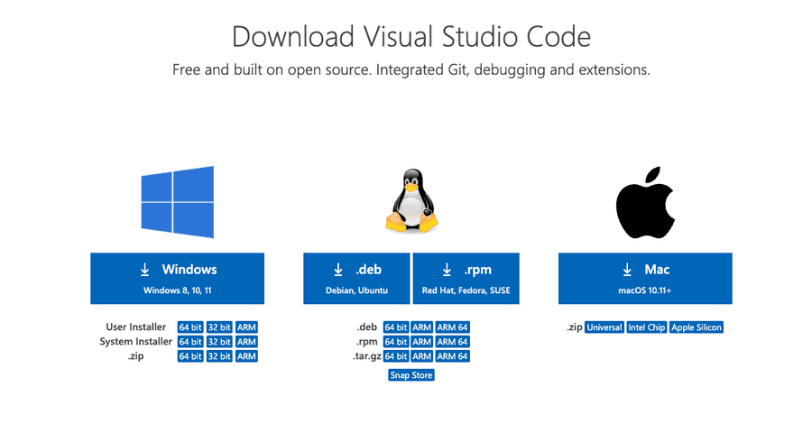Choose Linux .rpm ARM 64
812x442 pixels.
(x=452, y=342)
